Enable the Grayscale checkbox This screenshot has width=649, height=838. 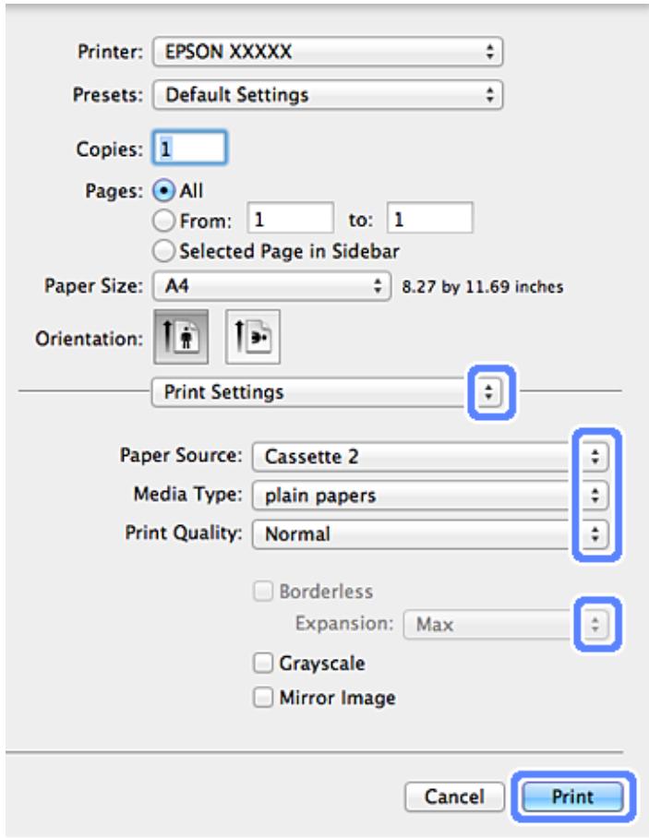pyautogui.click(x=264, y=664)
